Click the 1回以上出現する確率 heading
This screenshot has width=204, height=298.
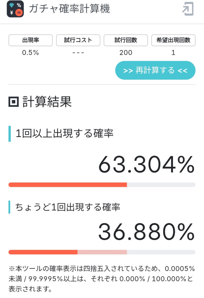pos(64,133)
